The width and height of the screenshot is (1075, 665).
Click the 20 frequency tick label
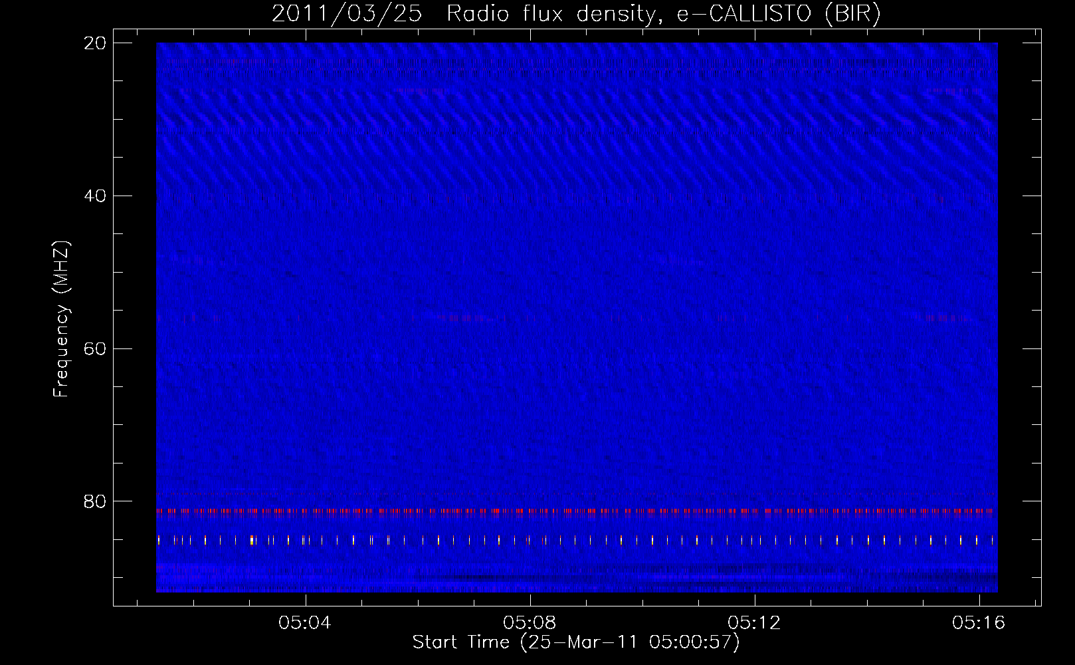(x=96, y=43)
